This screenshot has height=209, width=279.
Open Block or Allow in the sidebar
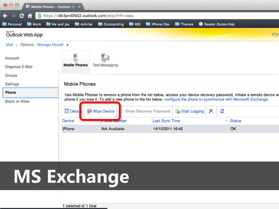click(x=17, y=101)
